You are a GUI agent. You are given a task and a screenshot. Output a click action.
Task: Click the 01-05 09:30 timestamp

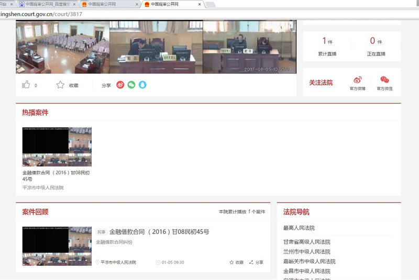(173, 262)
